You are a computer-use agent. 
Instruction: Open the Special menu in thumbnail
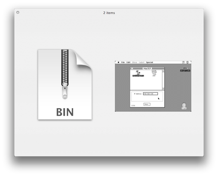coord(149,62)
